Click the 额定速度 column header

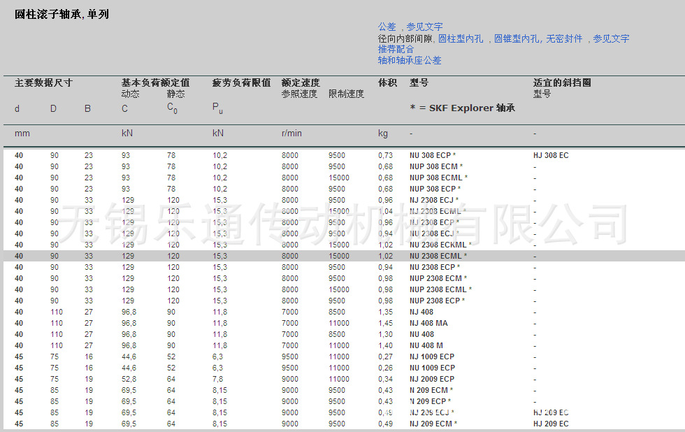click(x=301, y=82)
